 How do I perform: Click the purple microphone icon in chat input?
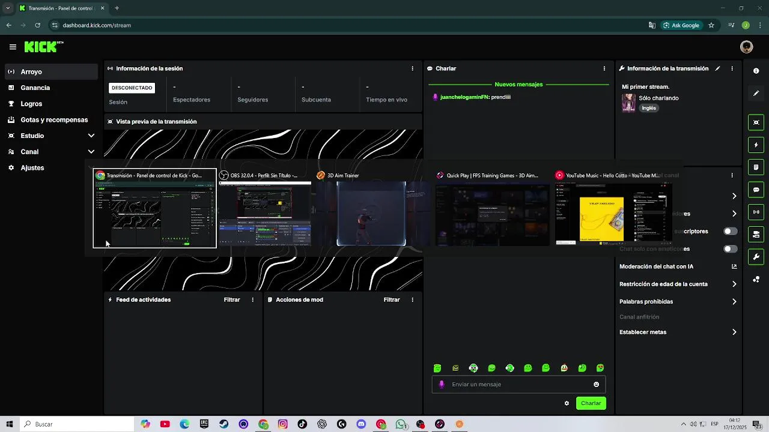coord(442,385)
